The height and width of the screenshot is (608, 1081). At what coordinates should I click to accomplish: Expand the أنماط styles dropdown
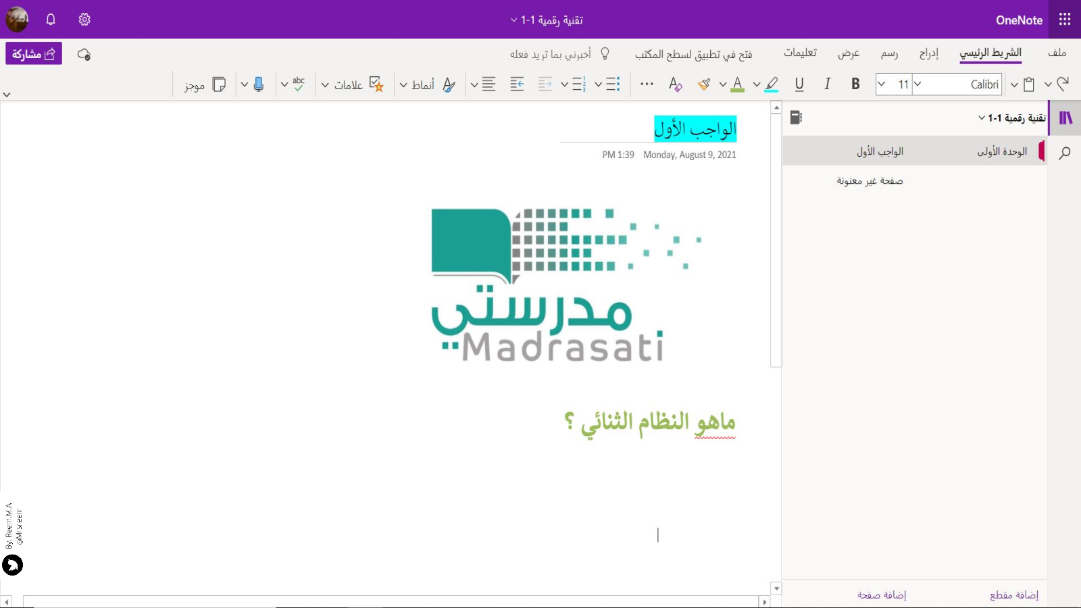pos(403,85)
